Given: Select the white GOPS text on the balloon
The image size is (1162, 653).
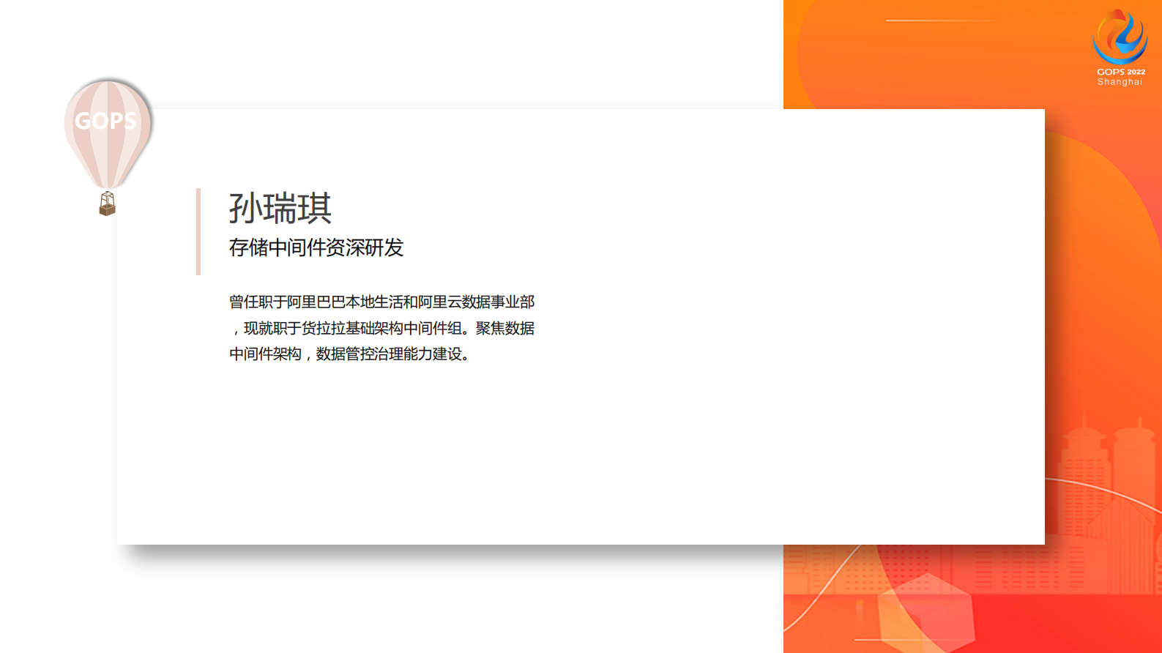Looking at the screenshot, I should (105, 121).
